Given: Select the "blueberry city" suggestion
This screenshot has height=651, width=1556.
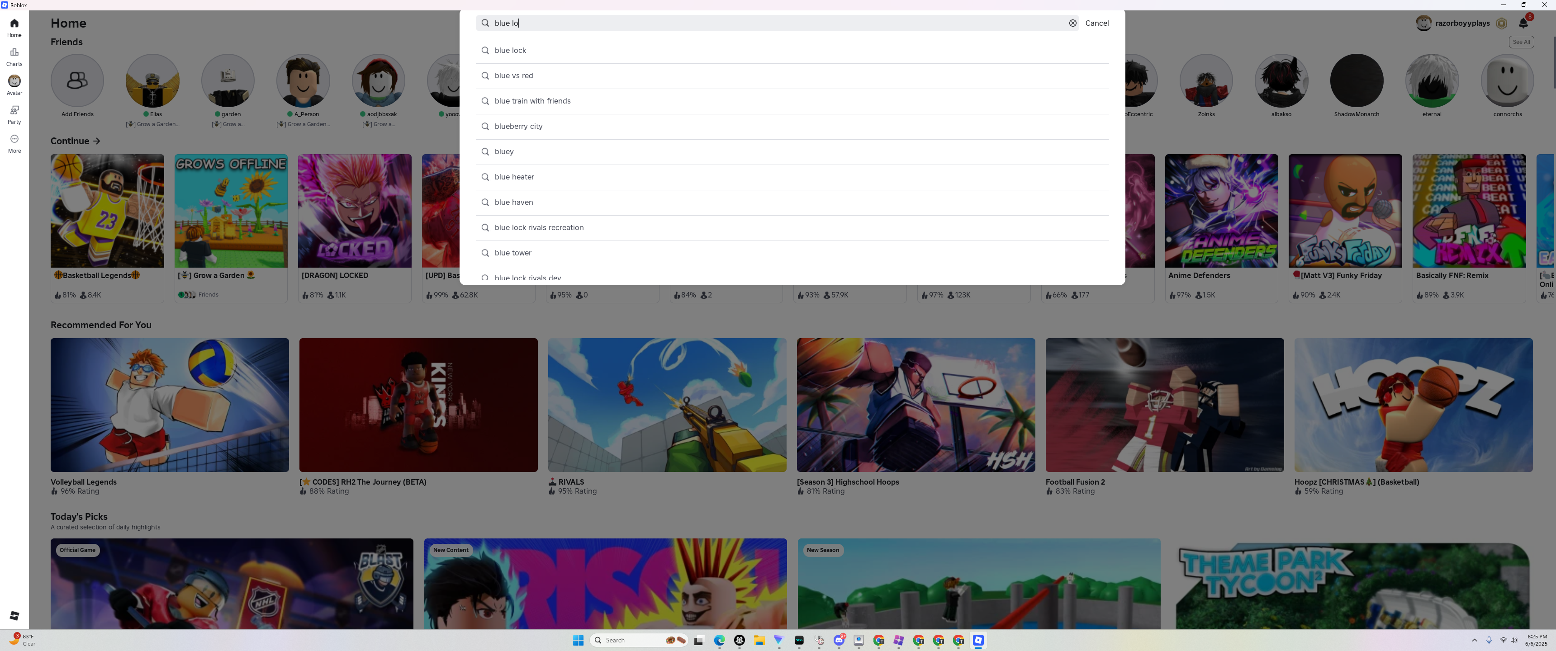Looking at the screenshot, I should click(792, 126).
